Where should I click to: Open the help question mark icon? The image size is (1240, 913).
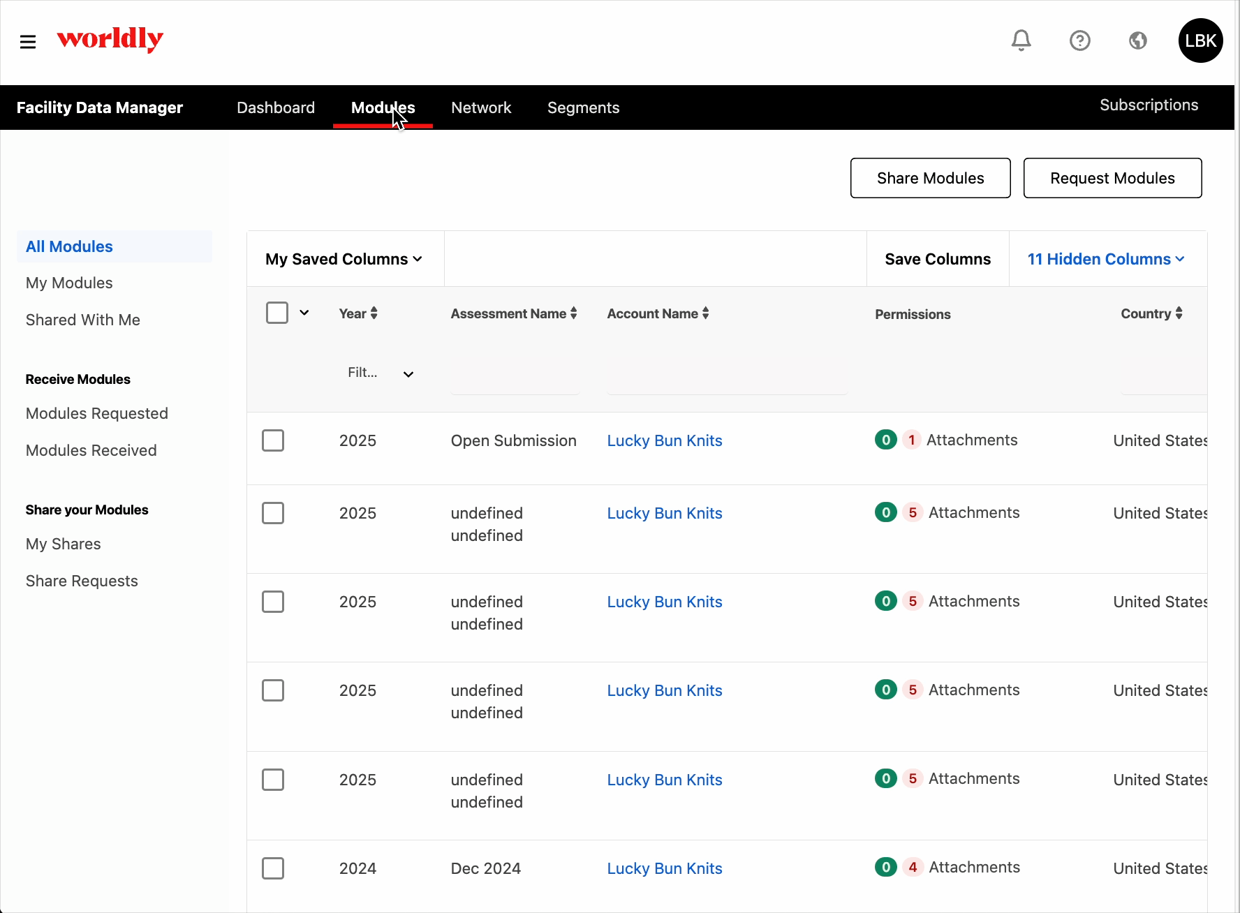pos(1079,40)
